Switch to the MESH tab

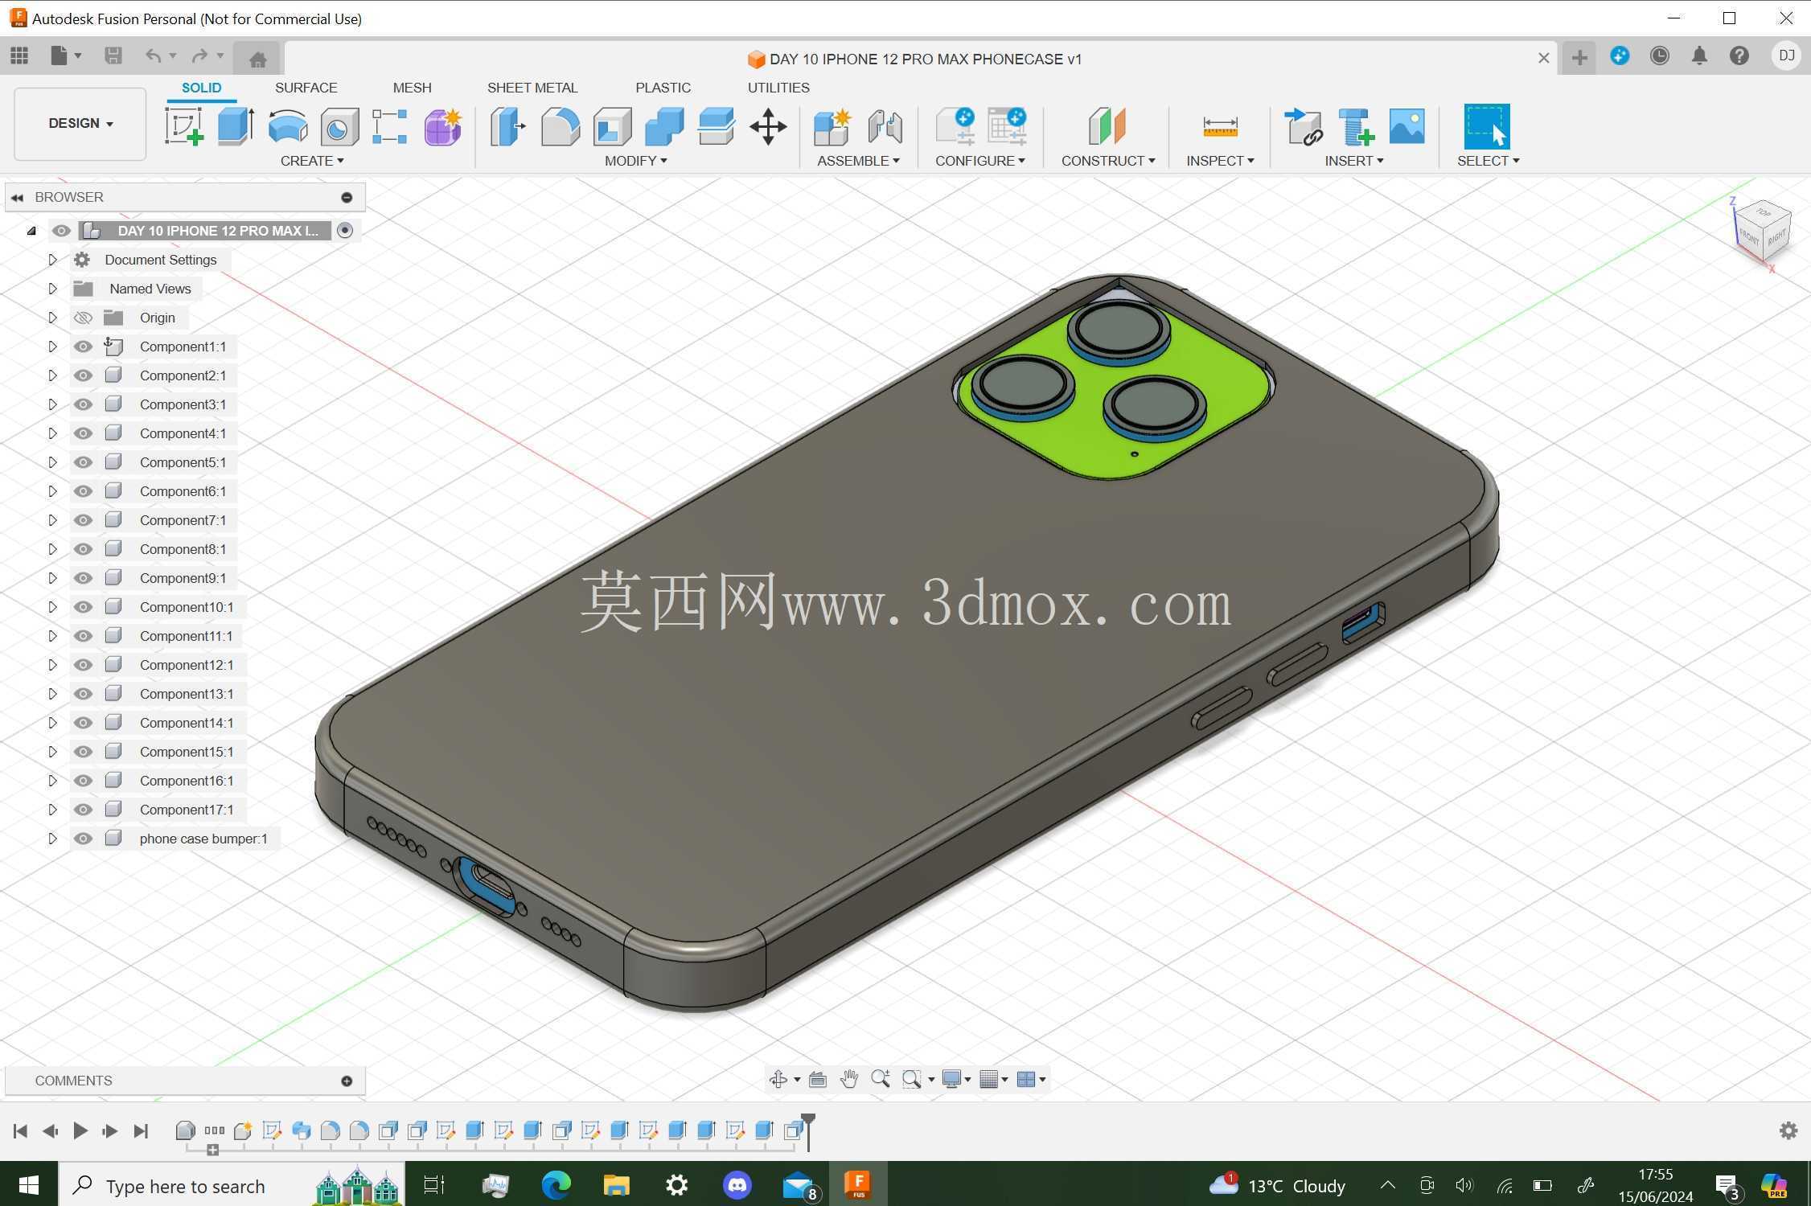(412, 88)
